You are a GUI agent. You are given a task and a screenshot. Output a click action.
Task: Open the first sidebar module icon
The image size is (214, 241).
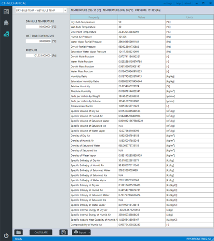click(6, 12)
